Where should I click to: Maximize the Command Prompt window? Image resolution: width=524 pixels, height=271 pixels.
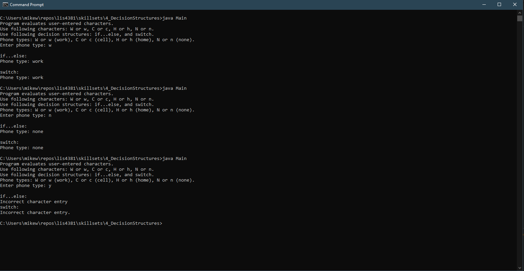[x=499, y=5]
